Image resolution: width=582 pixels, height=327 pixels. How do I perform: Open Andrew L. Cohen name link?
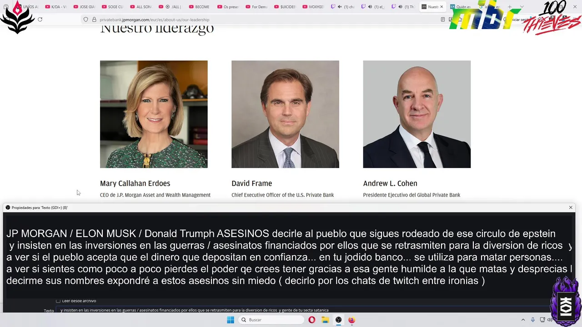390,183
